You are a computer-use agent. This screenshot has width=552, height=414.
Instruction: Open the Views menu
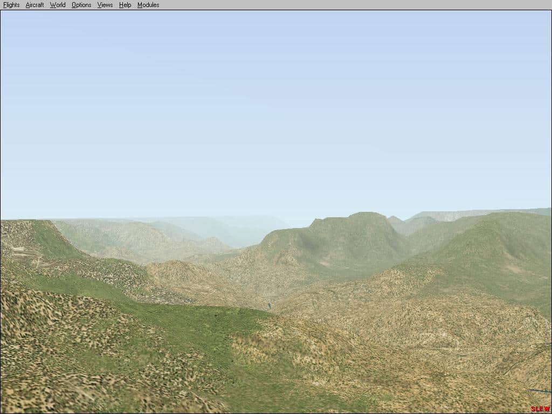(105, 5)
